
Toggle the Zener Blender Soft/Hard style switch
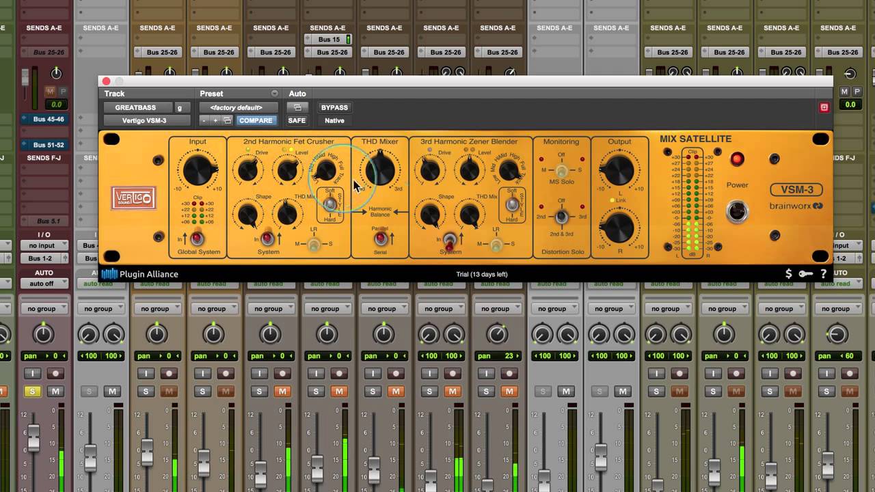pos(512,203)
